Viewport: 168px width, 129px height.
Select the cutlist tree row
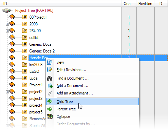click(34, 38)
